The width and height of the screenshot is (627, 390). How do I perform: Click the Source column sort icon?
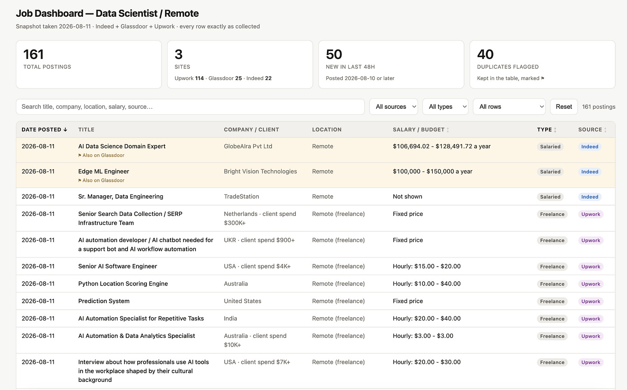point(605,130)
